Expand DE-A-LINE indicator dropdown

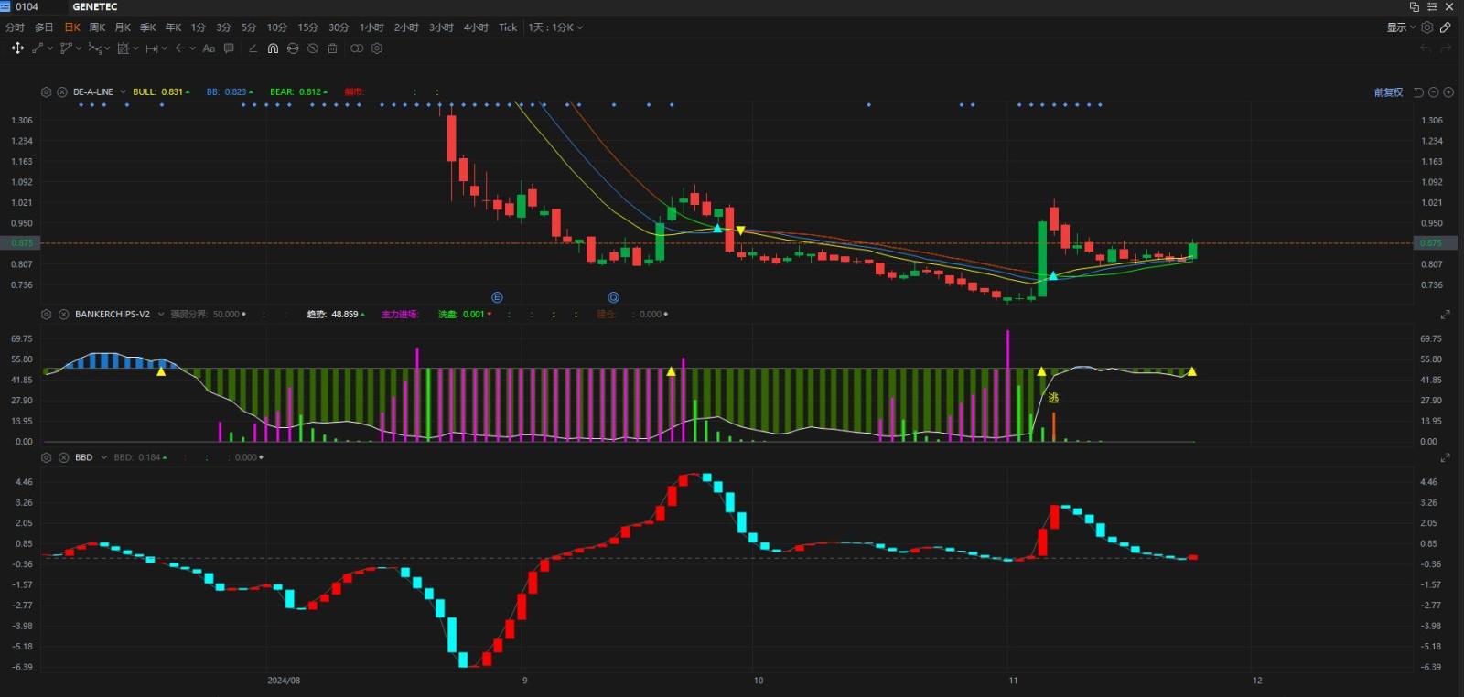[124, 91]
